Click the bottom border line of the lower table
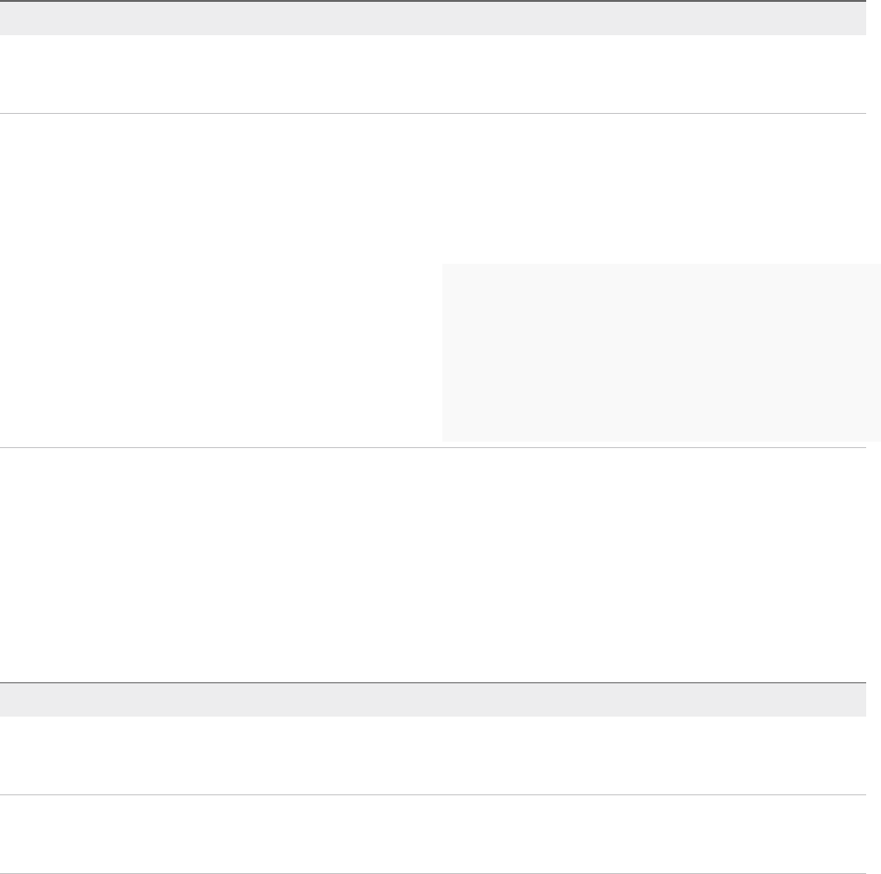 click(x=433, y=872)
